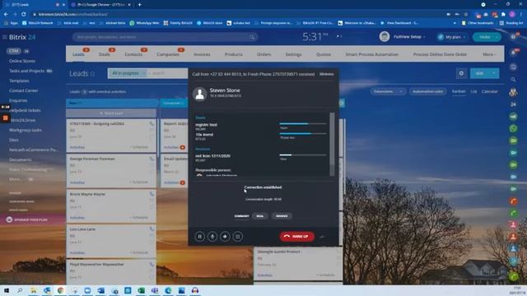Open Activities on George Foreman card
Screen dimensions: 527x296
(77, 183)
